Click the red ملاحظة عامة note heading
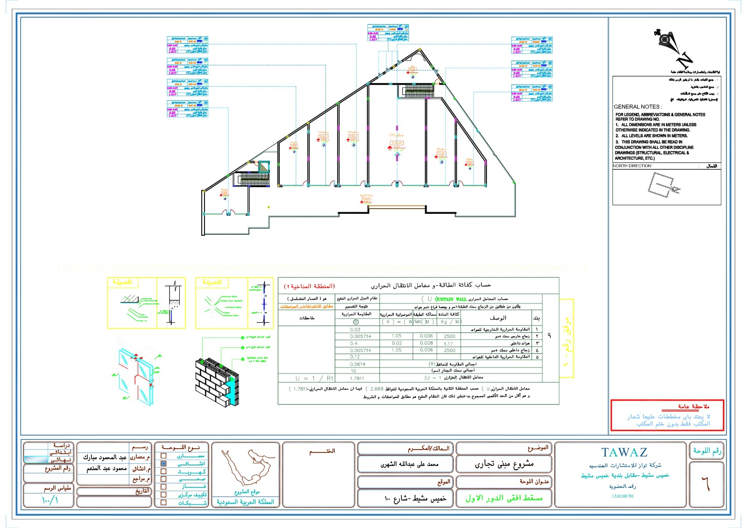 693,406
